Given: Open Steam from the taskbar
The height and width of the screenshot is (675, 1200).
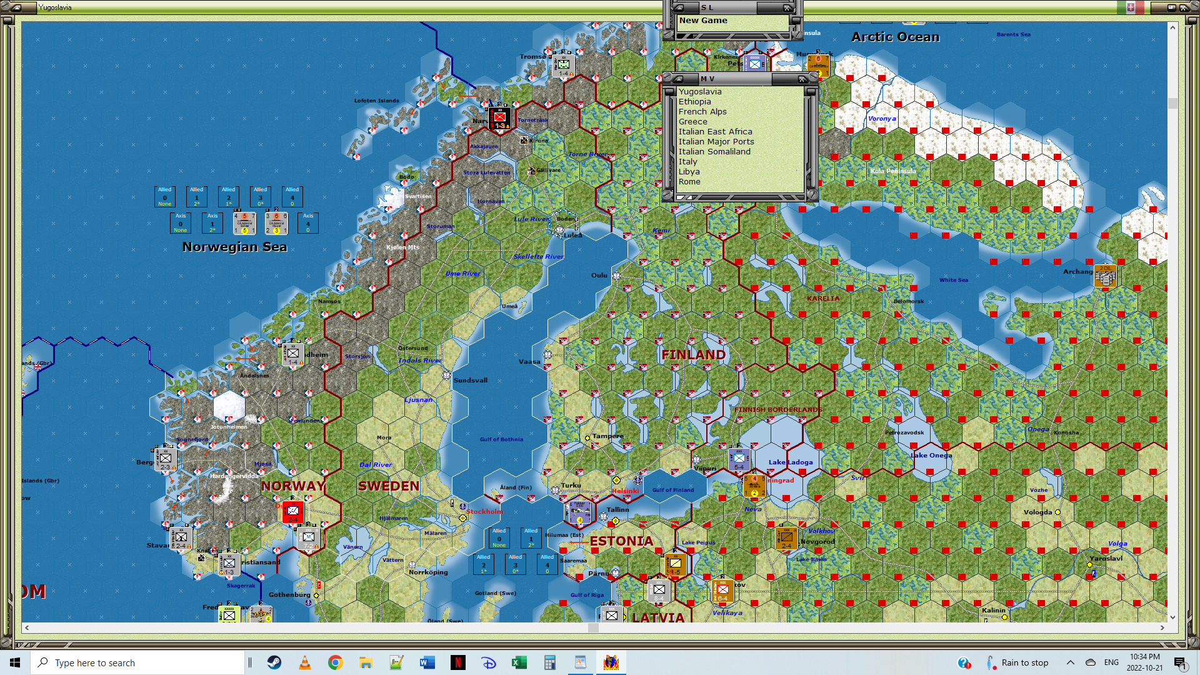Looking at the screenshot, I should pyautogui.click(x=274, y=662).
